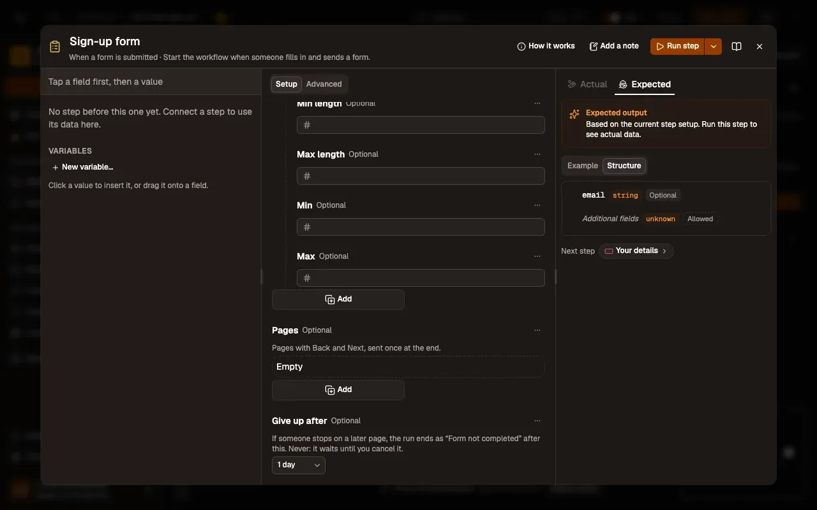The width and height of the screenshot is (817, 510).
Task: Click the unknown type label
Action: [661, 219]
